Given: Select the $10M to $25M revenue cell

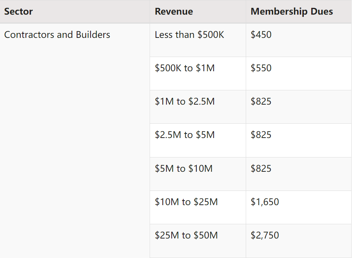Looking at the screenshot, I should pyautogui.click(x=186, y=202).
